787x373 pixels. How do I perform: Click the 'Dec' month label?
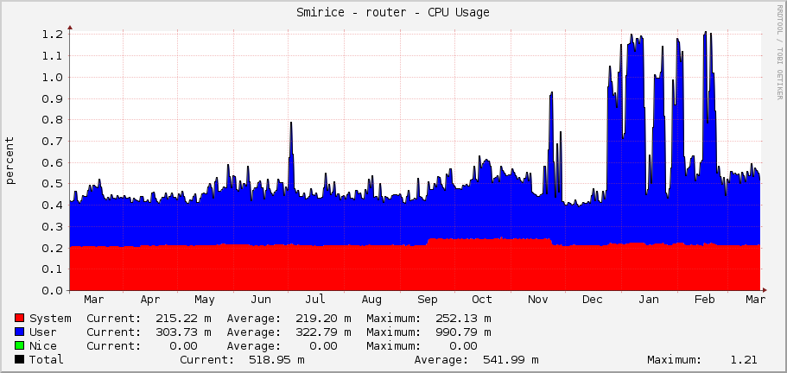click(593, 300)
